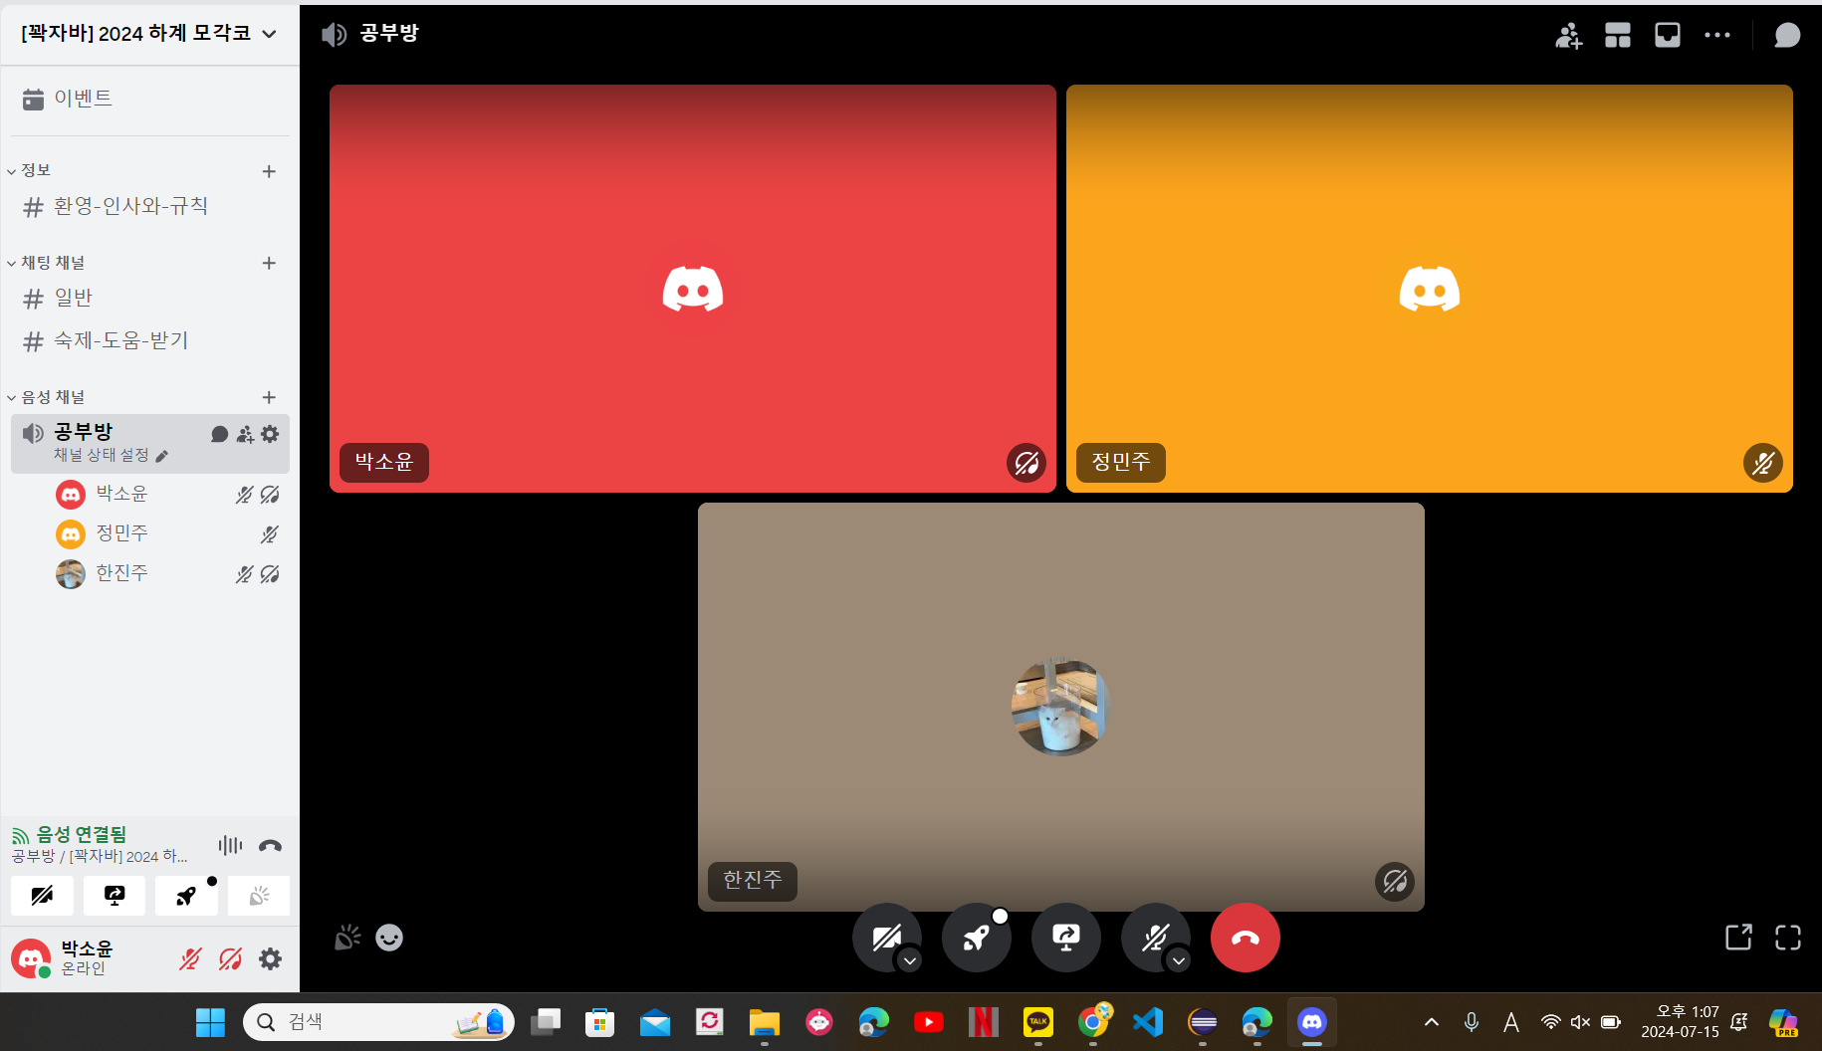Image resolution: width=1822 pixels, height=1051 pixels.
Task: Open chat for 공부방 channel in sidebar
Action: click(x=220, y=434)
